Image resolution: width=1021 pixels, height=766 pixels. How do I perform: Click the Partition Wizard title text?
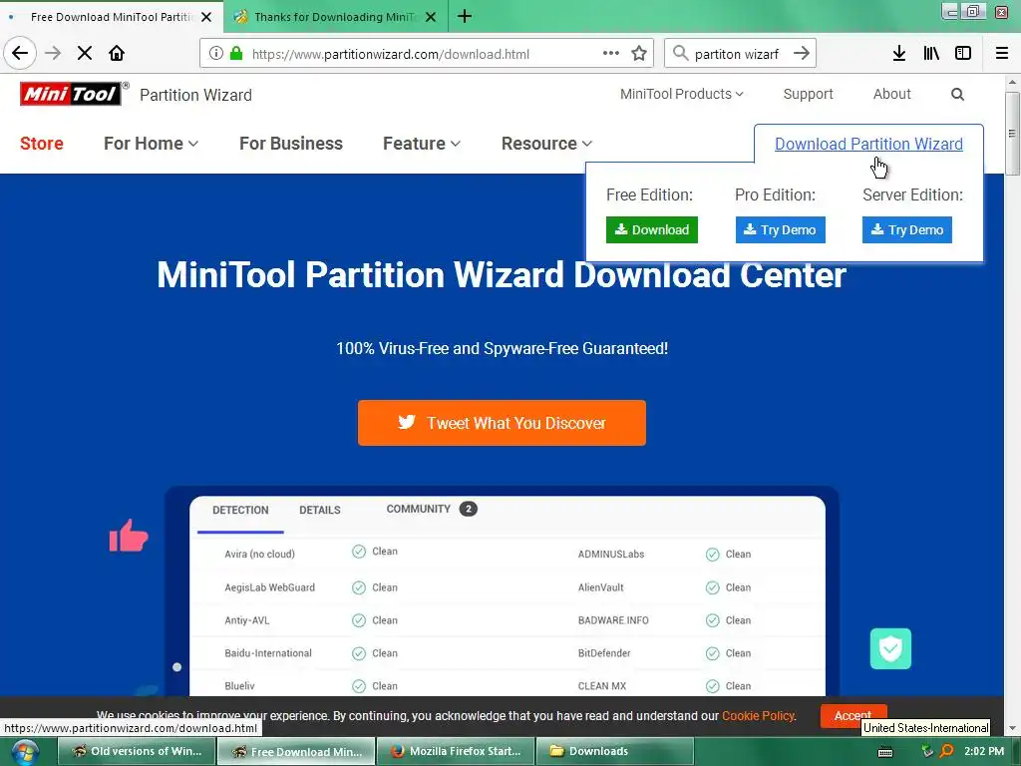[x=196, y=95]
